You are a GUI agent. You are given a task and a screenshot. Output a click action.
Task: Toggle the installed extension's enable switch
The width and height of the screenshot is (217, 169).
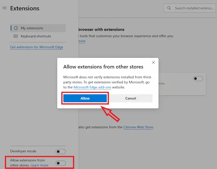[198, 79]
